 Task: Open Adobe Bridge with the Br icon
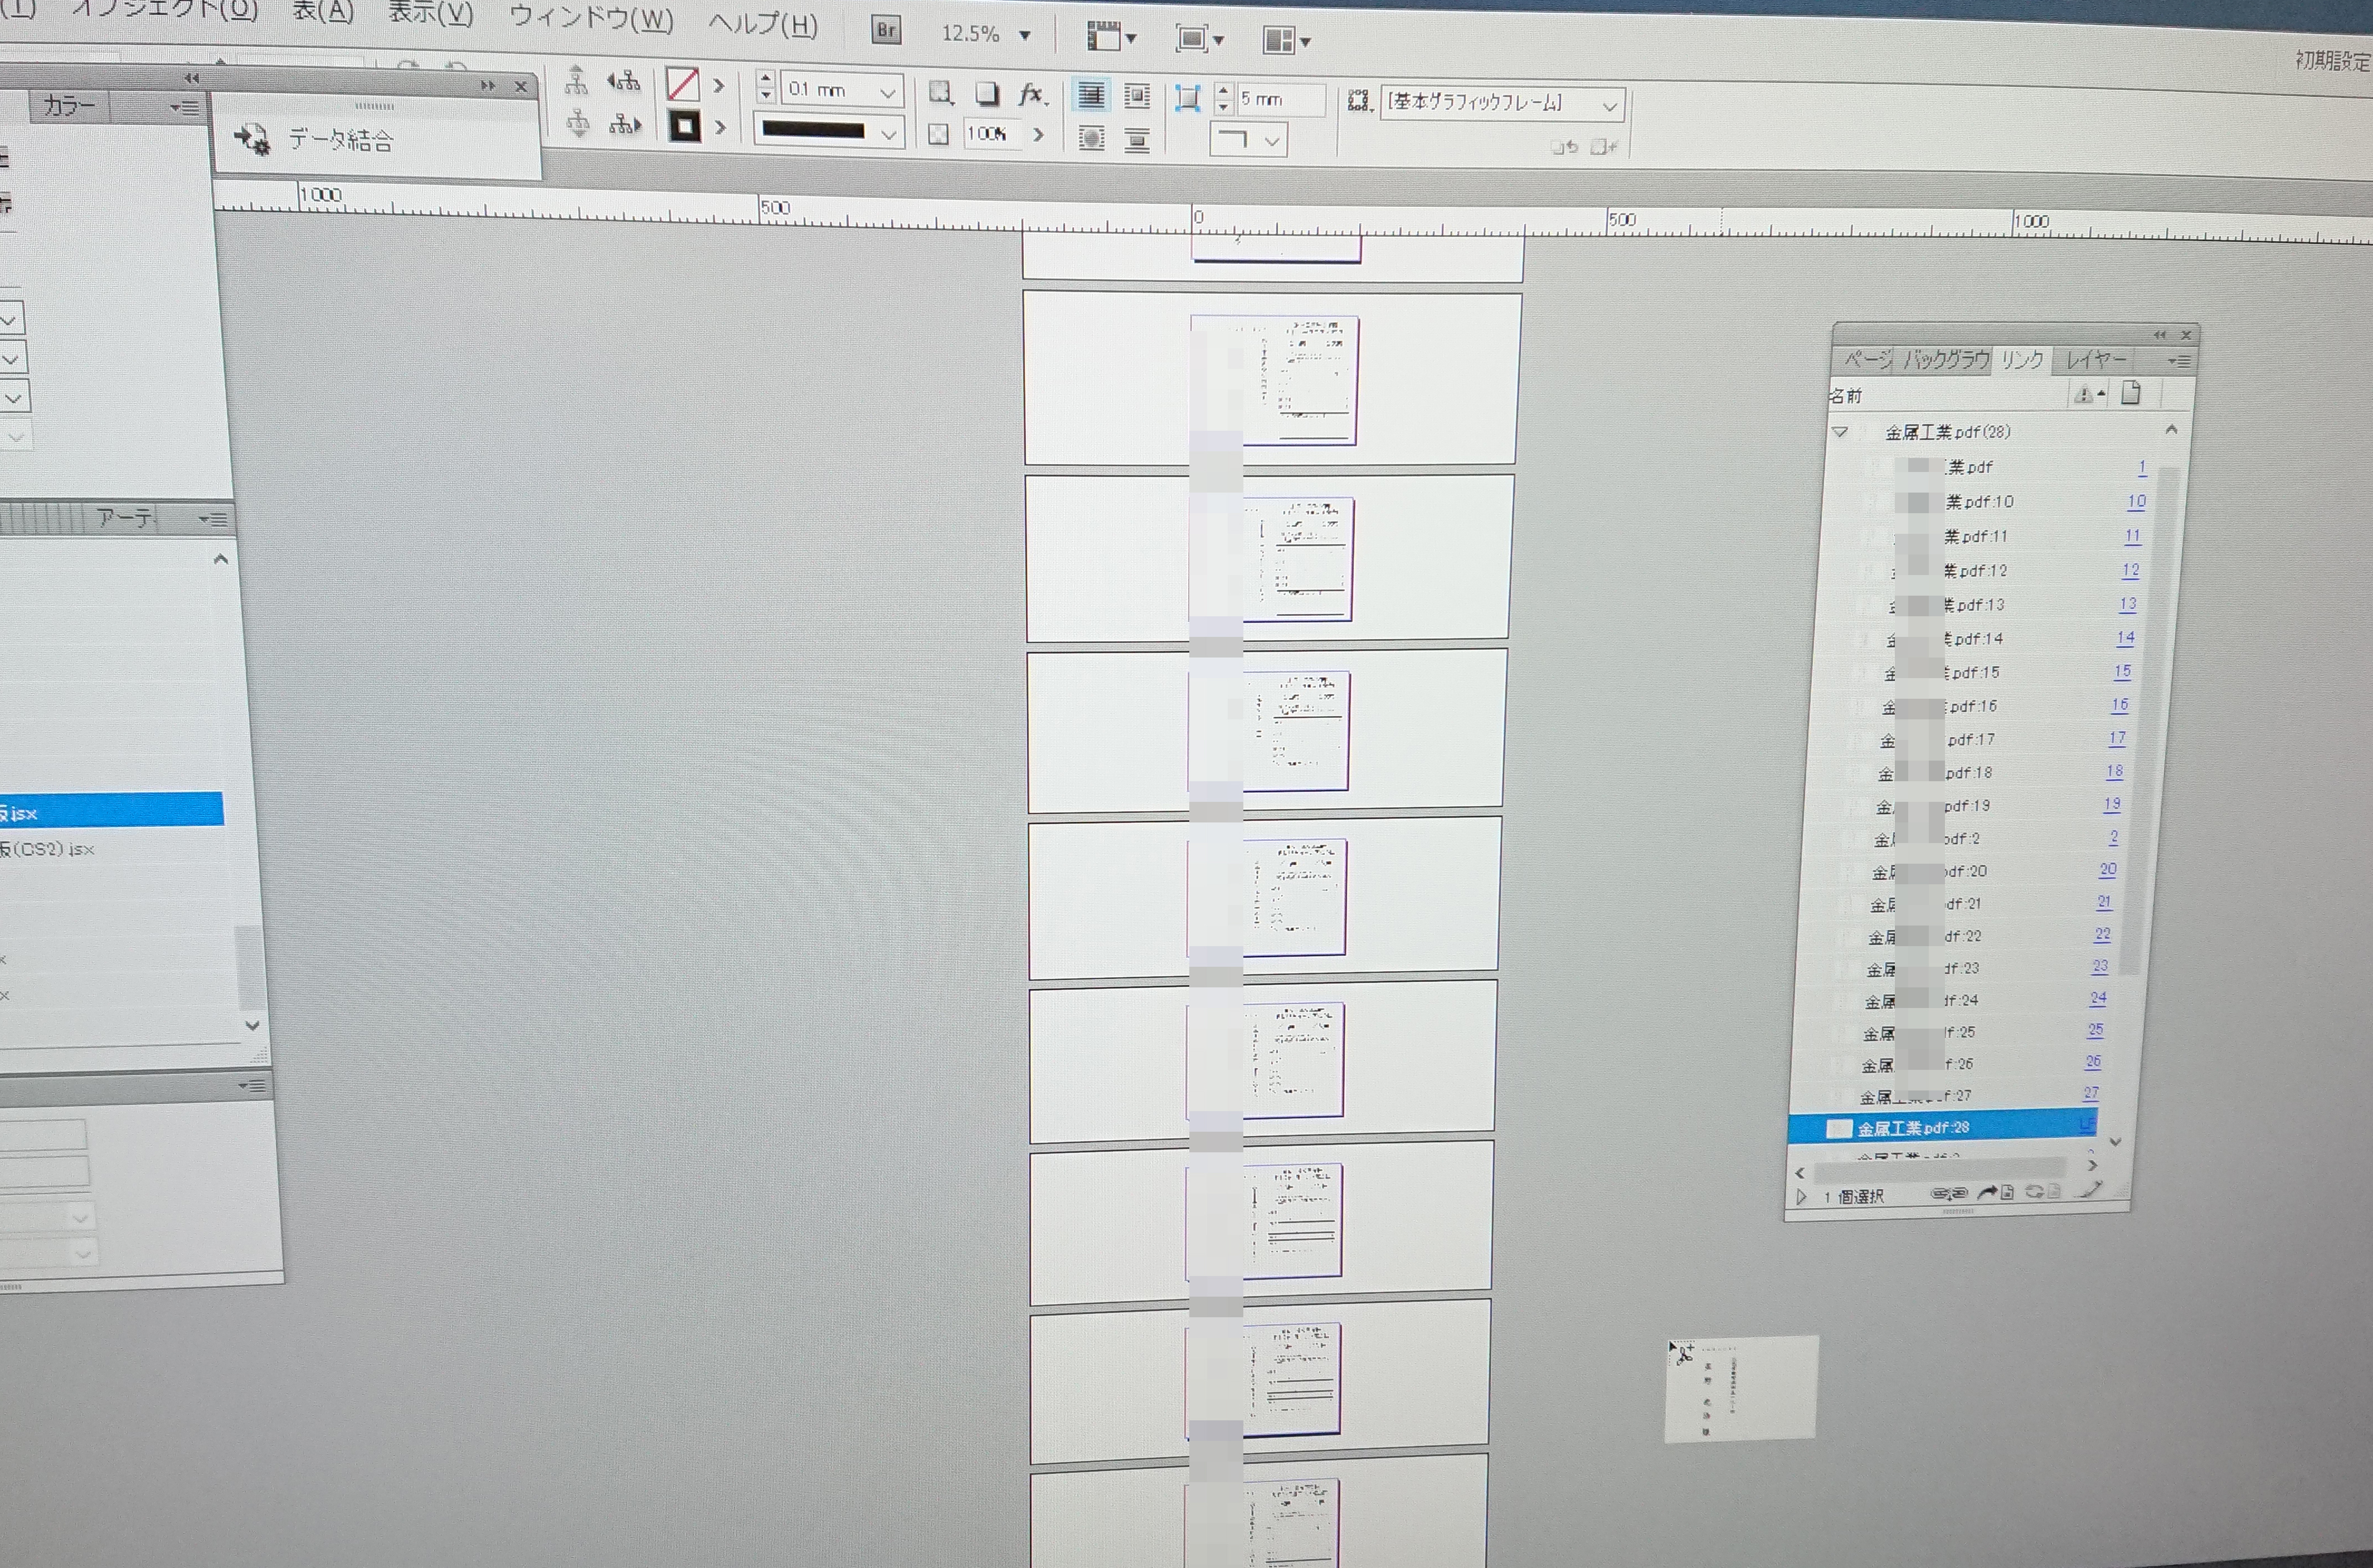tap(886, 30)
